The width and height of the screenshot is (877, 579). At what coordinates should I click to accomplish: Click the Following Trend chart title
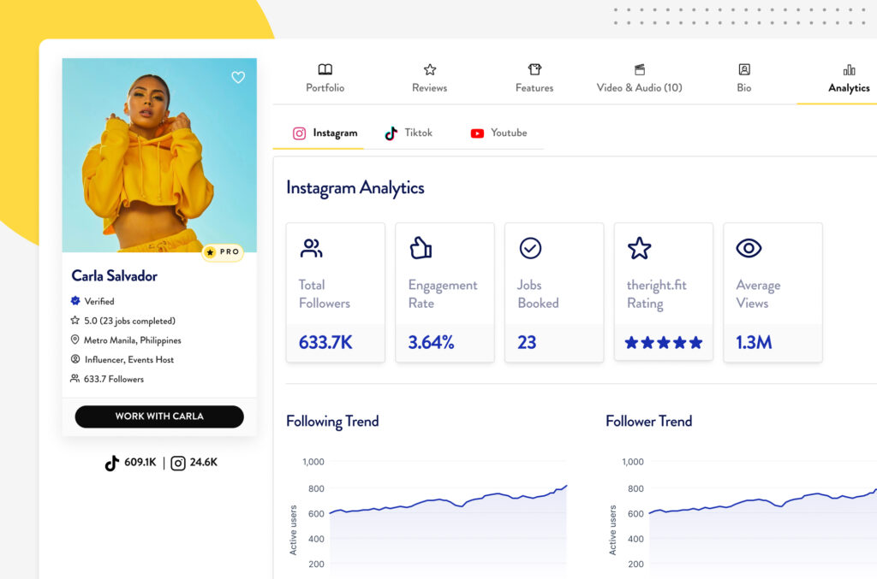coord(332,422)
